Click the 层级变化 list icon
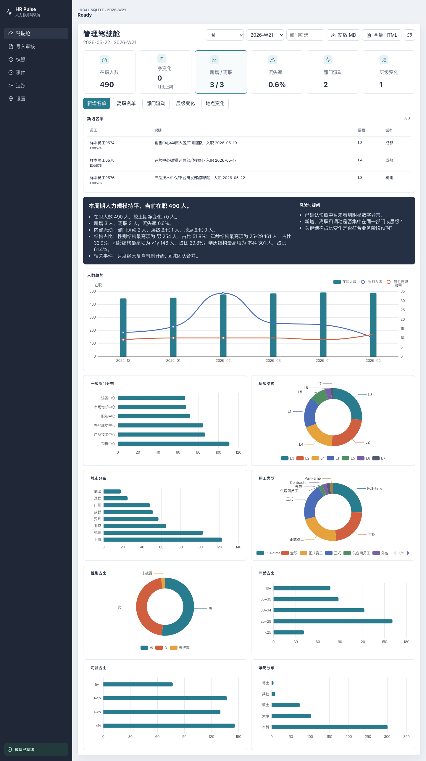The image size is (426, 761). coord(384,60)
